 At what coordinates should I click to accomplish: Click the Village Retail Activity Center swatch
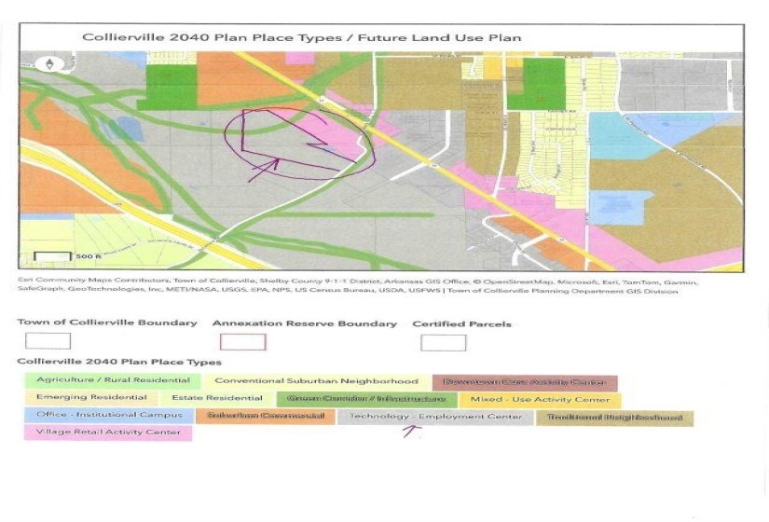pos(108,433)
